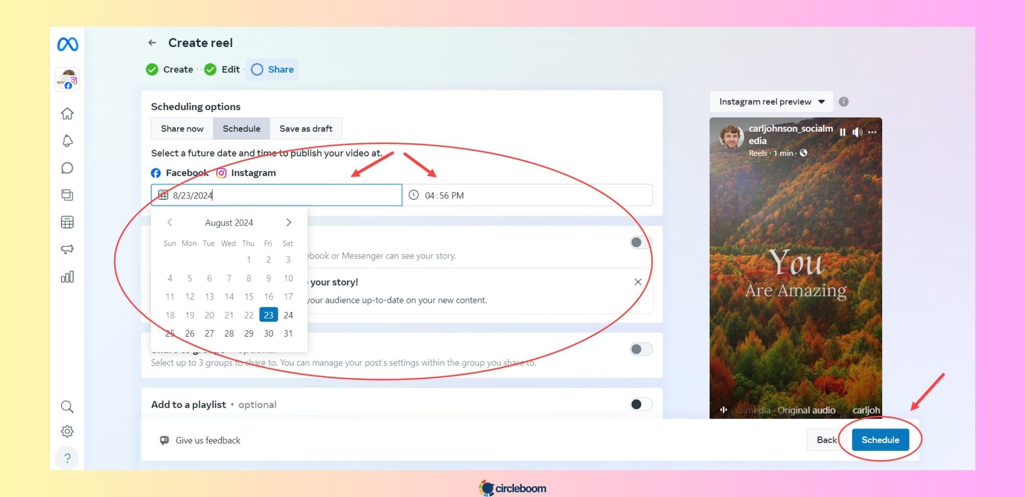Click the 'Scheduling options' heading
1025x497 pixels.
coord(196,106)
